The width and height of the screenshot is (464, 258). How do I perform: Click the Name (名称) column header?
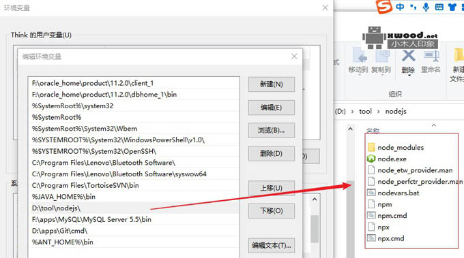click(x=373, y=131)
